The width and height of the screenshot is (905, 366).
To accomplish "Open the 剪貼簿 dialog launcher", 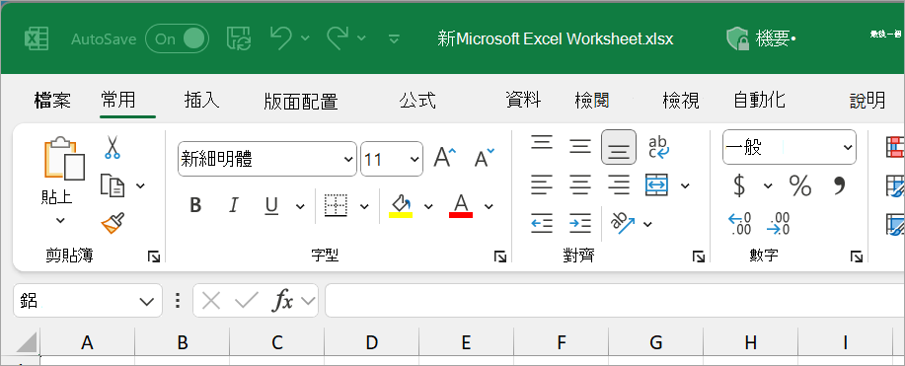I will (x=154, y=256).
